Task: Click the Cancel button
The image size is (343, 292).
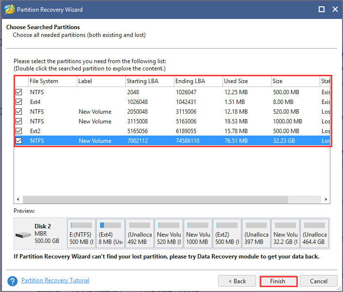Action: click(319, 281)
